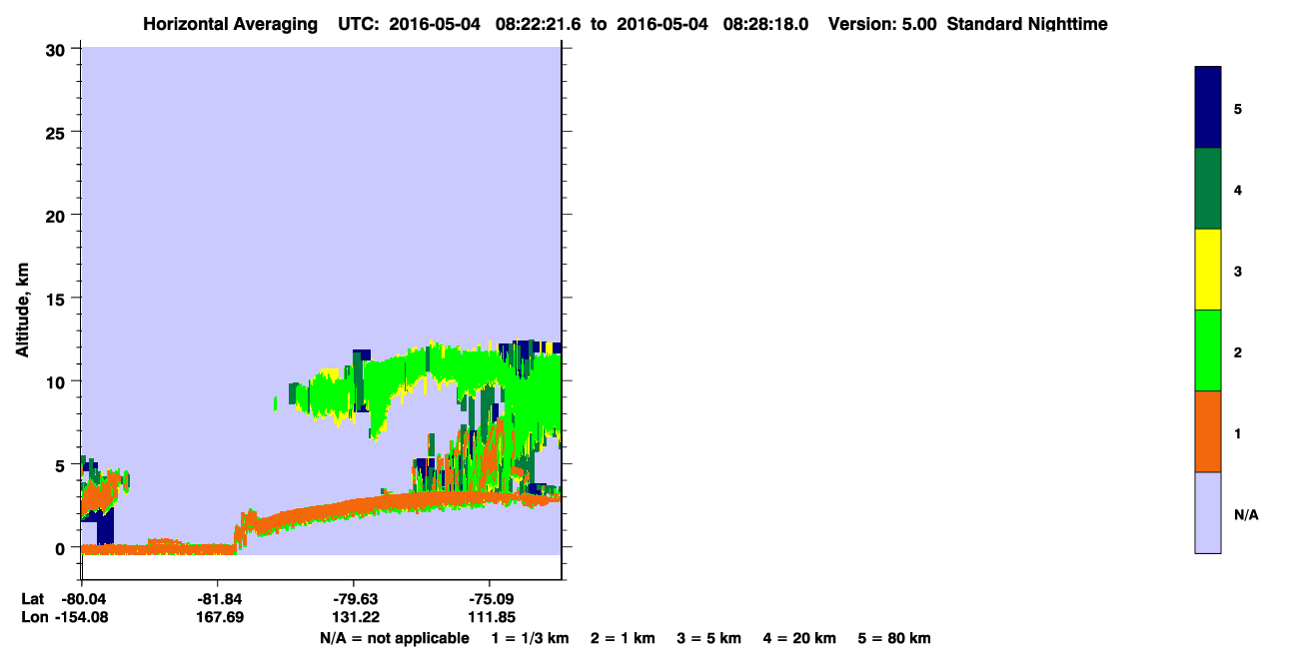This screenshot has width=1299, height=666.
Task: Click longitude value 131.22
Action: [x=355, y=617]
